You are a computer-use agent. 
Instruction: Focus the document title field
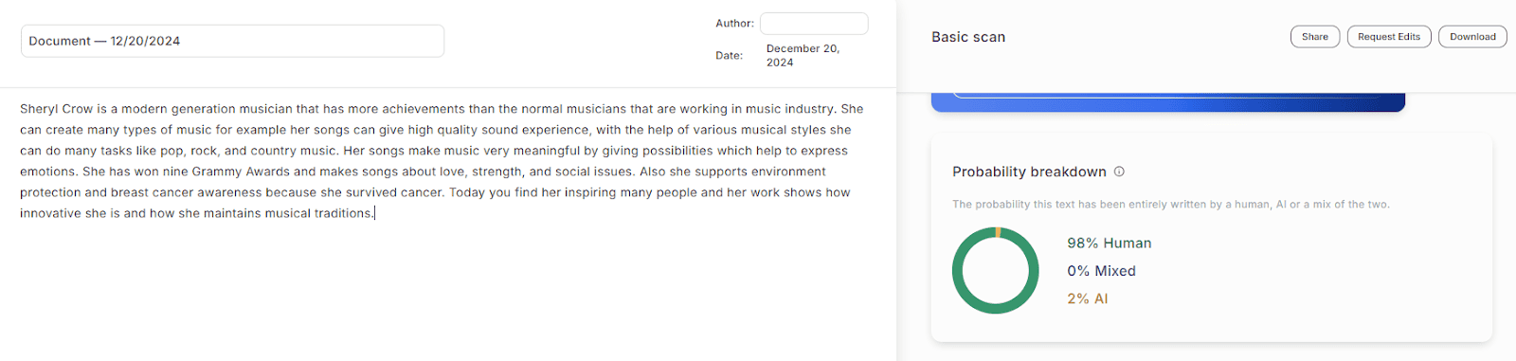pyautogui.click(x=232, y=41)
